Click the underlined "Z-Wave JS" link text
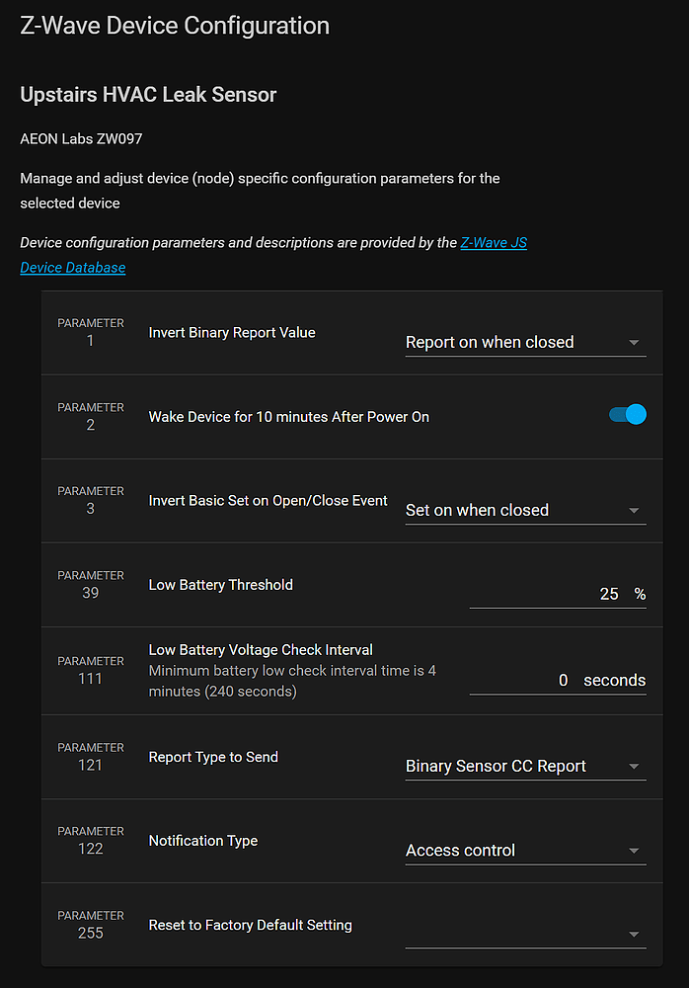689x988 pixels. (493, 242)
